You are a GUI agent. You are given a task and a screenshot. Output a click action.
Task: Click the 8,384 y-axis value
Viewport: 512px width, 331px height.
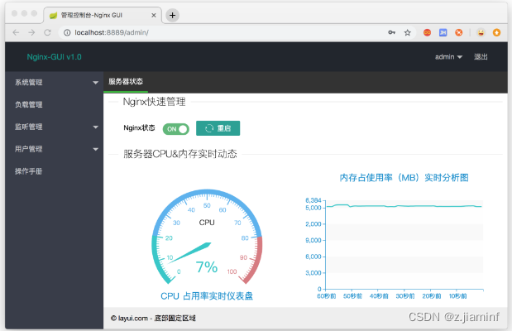click(313, 200)
